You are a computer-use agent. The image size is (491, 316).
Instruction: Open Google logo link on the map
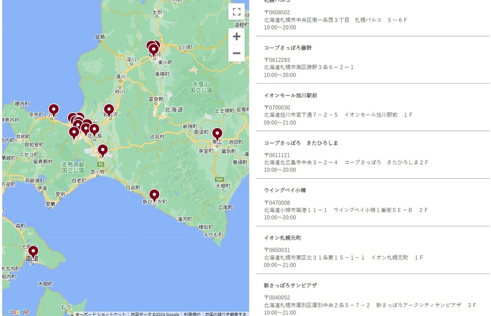[18, 312]
